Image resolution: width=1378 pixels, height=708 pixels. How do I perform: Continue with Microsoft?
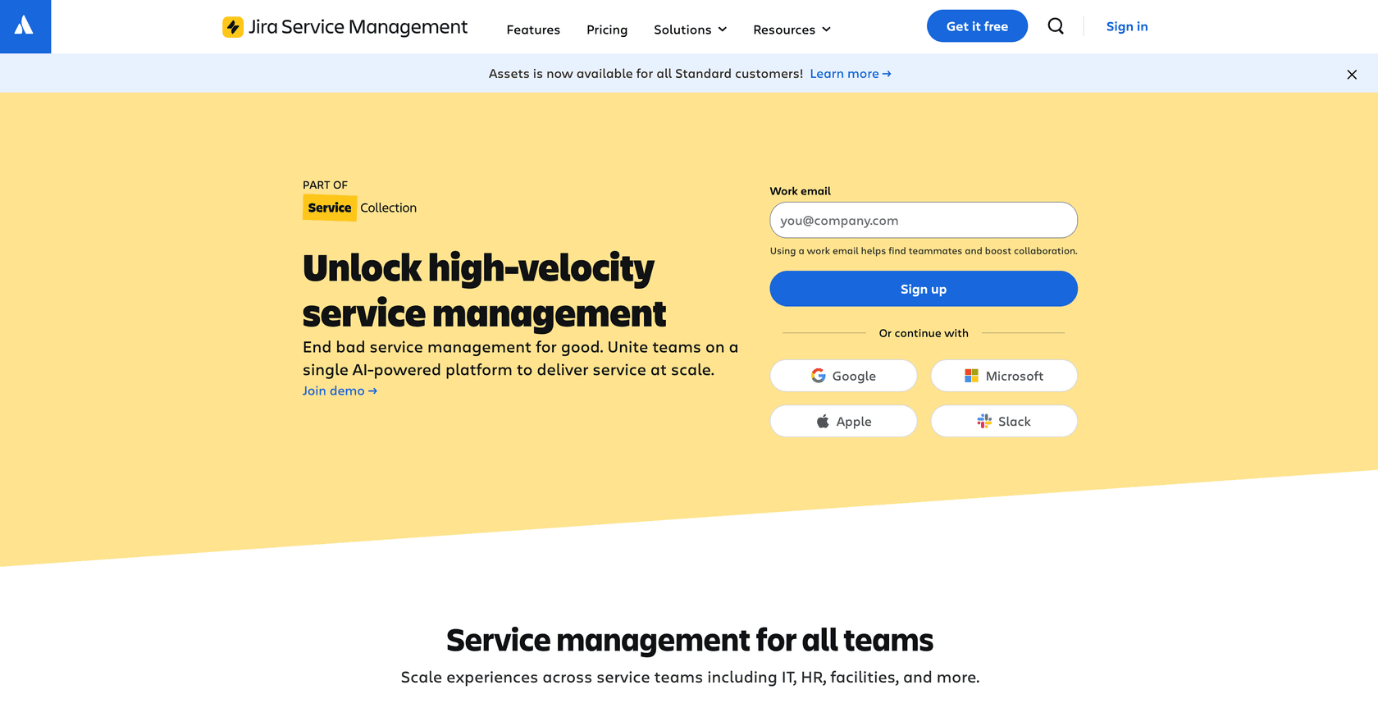click(1004, 376)
